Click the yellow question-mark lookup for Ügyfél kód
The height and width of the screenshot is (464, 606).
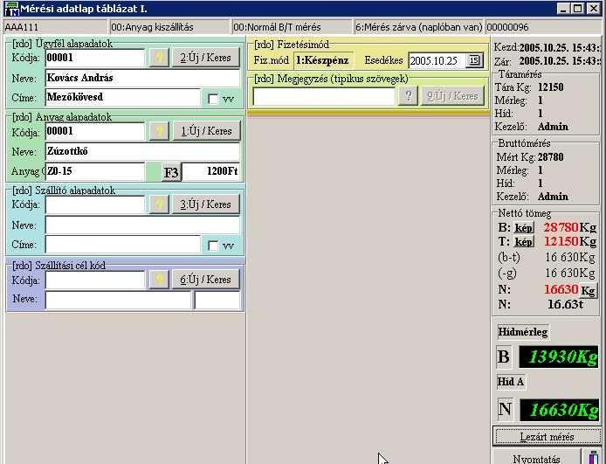pyautogui.click(x=159, y=58)
